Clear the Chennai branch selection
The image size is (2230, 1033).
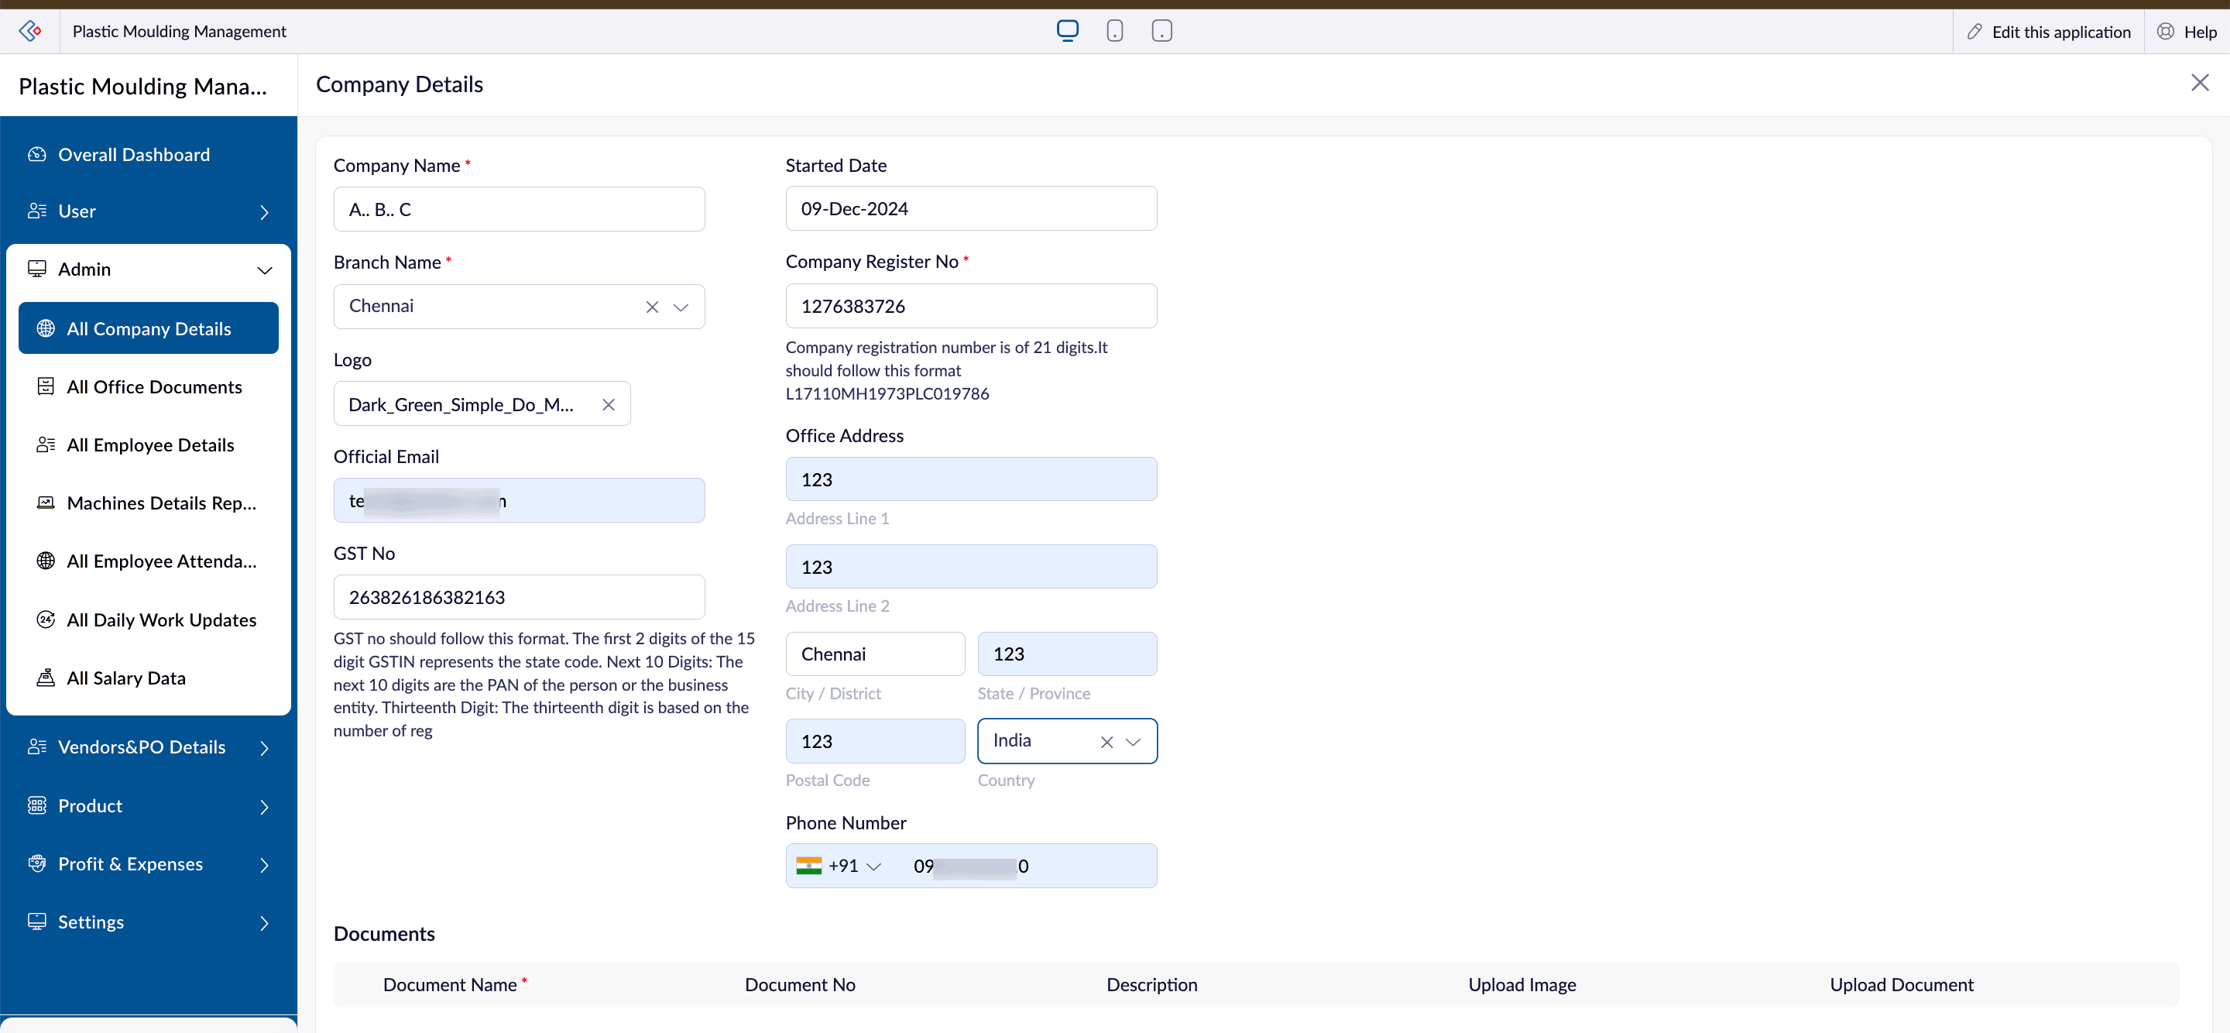coord(652,307)
